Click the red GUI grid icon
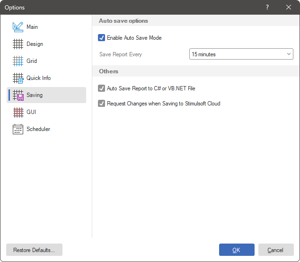Image resolution: width=300 pixels, height=262 pixels. click(x=18, y=112)
